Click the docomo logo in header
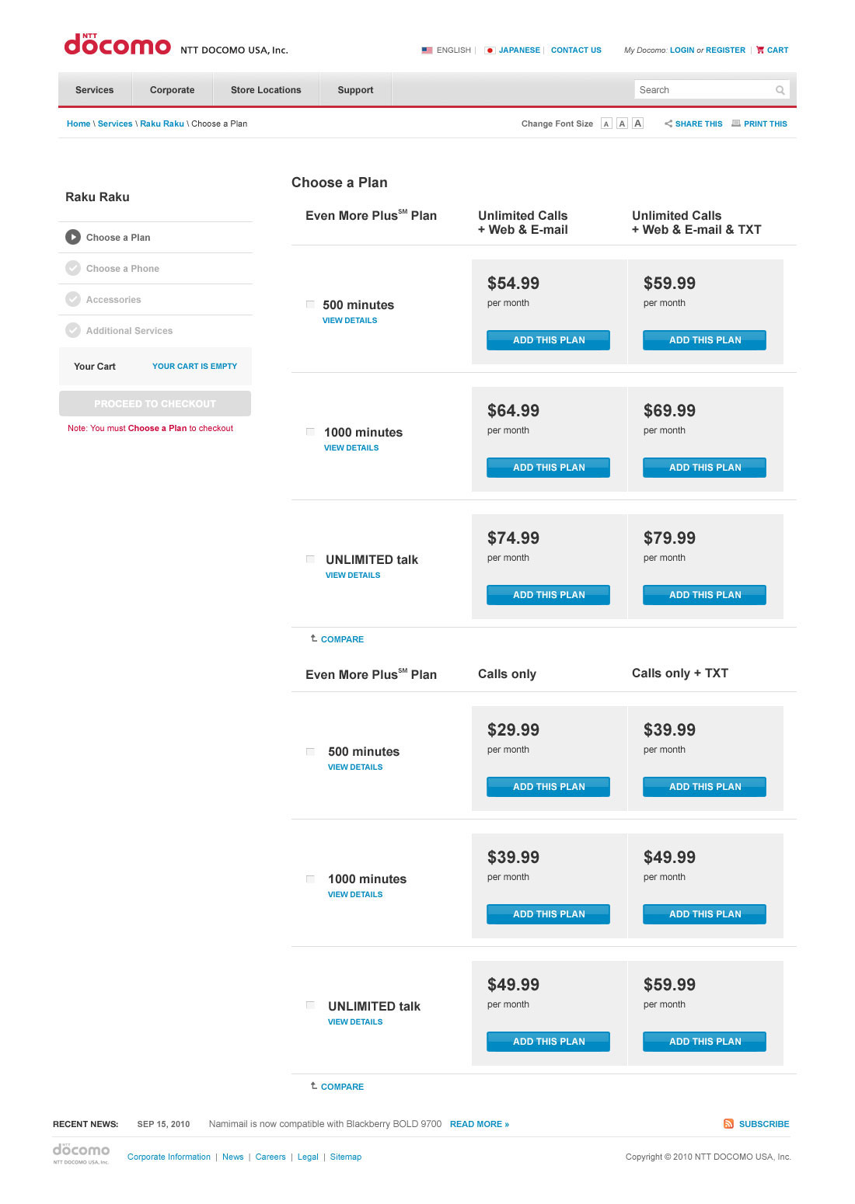Image resolution: width=855 pixels, height=1204 pixels. point(117,44)
